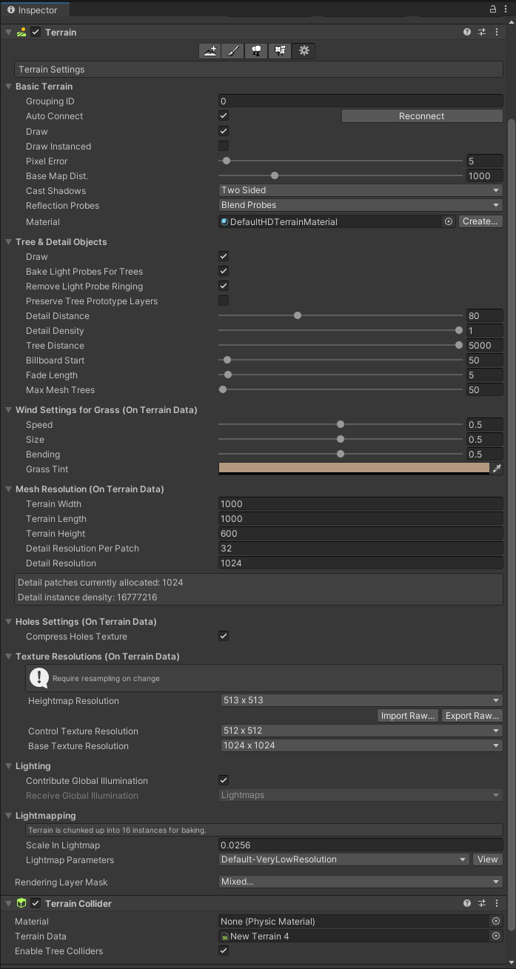This screenshot has width=516, height=969.
Task: Open Terrain component help reference
Action: 467,33
